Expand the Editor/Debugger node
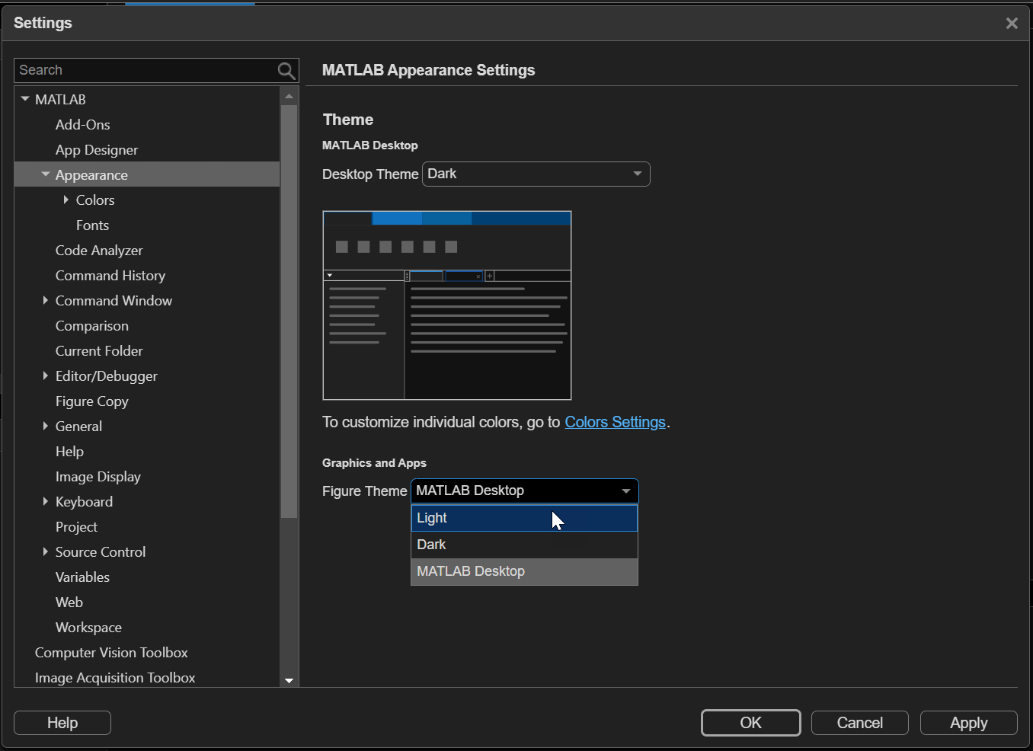The height and width of the screenshot is (751, 1033). tap(46, 375)
